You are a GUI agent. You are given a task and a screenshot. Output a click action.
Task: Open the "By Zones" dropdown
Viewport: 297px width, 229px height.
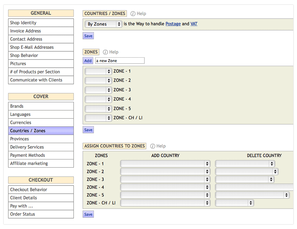point(103,23)
